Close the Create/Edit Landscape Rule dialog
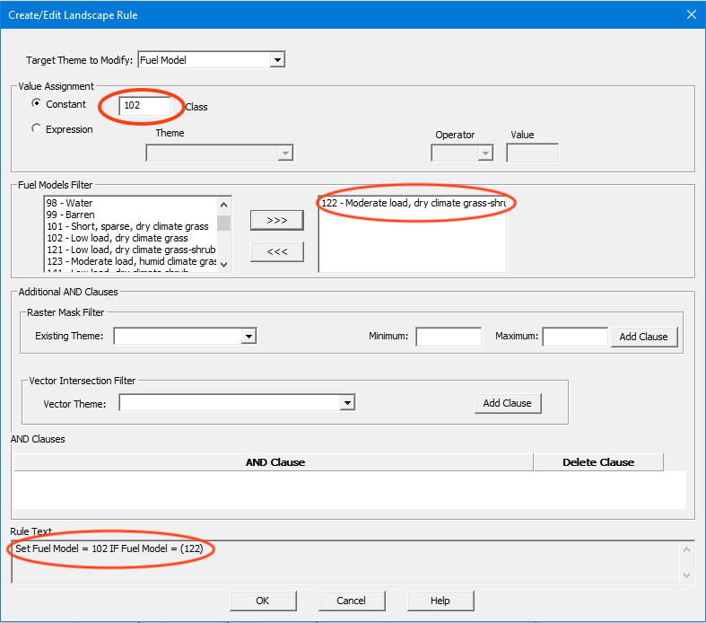 (692, 15)
